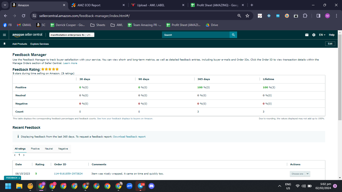The width and height of the screenshot is (342, 192).
Task: Click the browser address bar URL
Action: point(84,16)
